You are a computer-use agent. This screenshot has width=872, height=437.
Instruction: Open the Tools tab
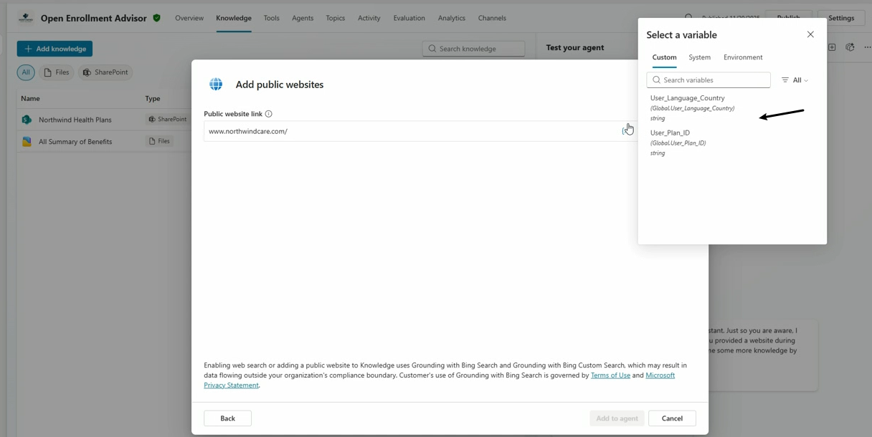(x=272, y=18)
